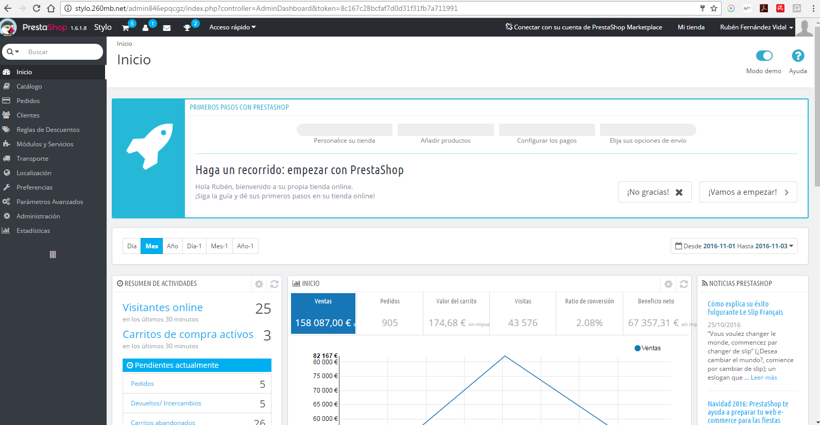Open the Carritos de compra activos link
This screenshot has height=425, width=820.
[188, 334]
